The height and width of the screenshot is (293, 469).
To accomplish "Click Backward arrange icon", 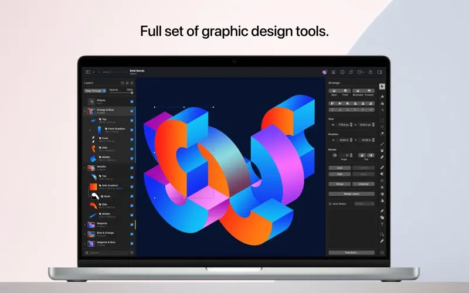I will coord(358,91).
